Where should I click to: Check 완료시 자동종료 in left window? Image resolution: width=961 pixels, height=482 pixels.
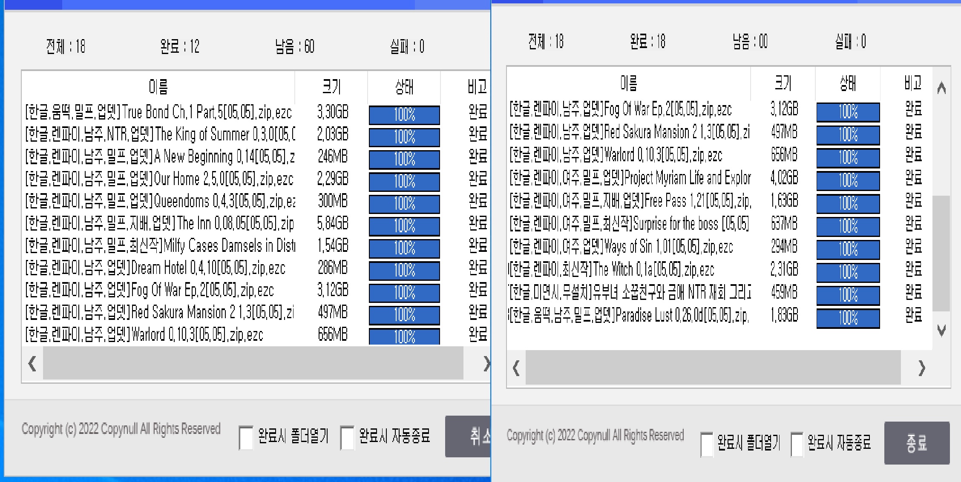tap(347, 437)
